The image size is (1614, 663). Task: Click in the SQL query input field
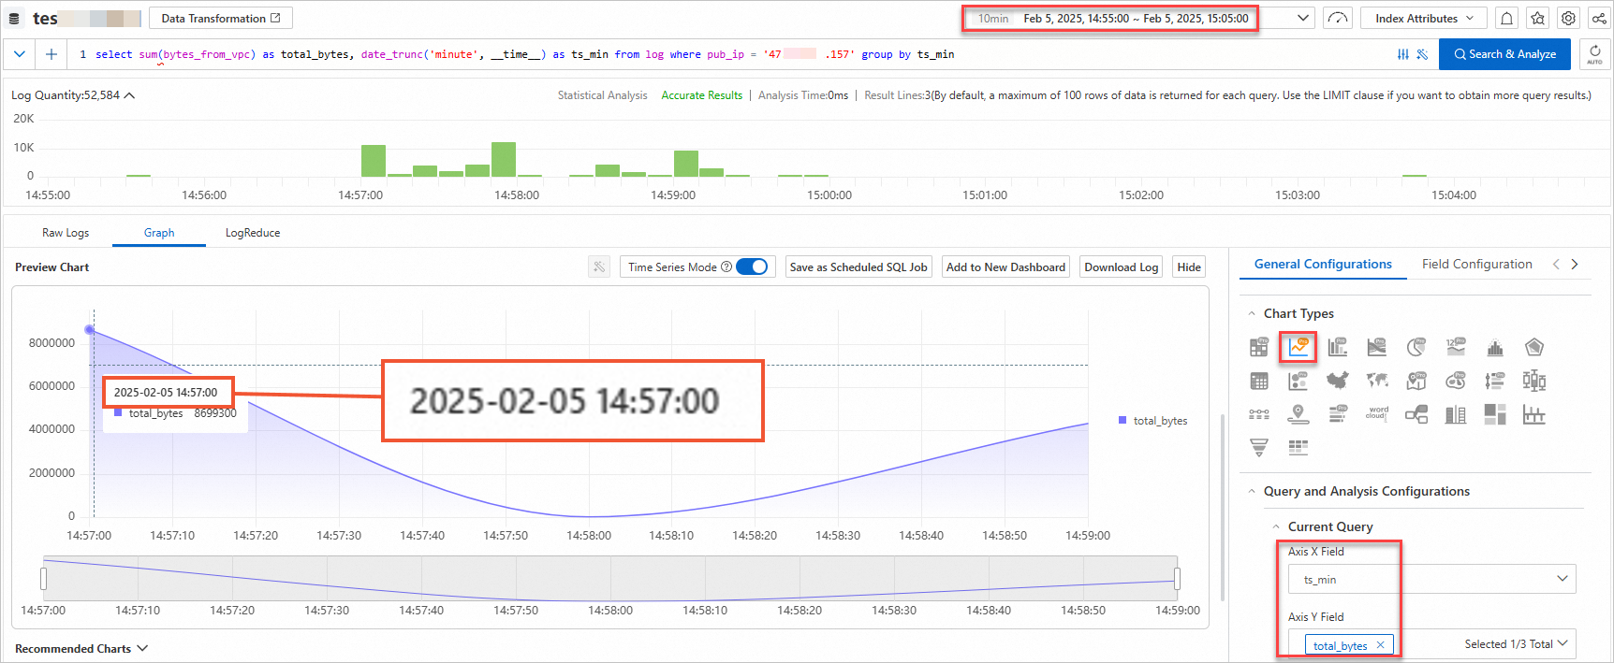point(730,54)
